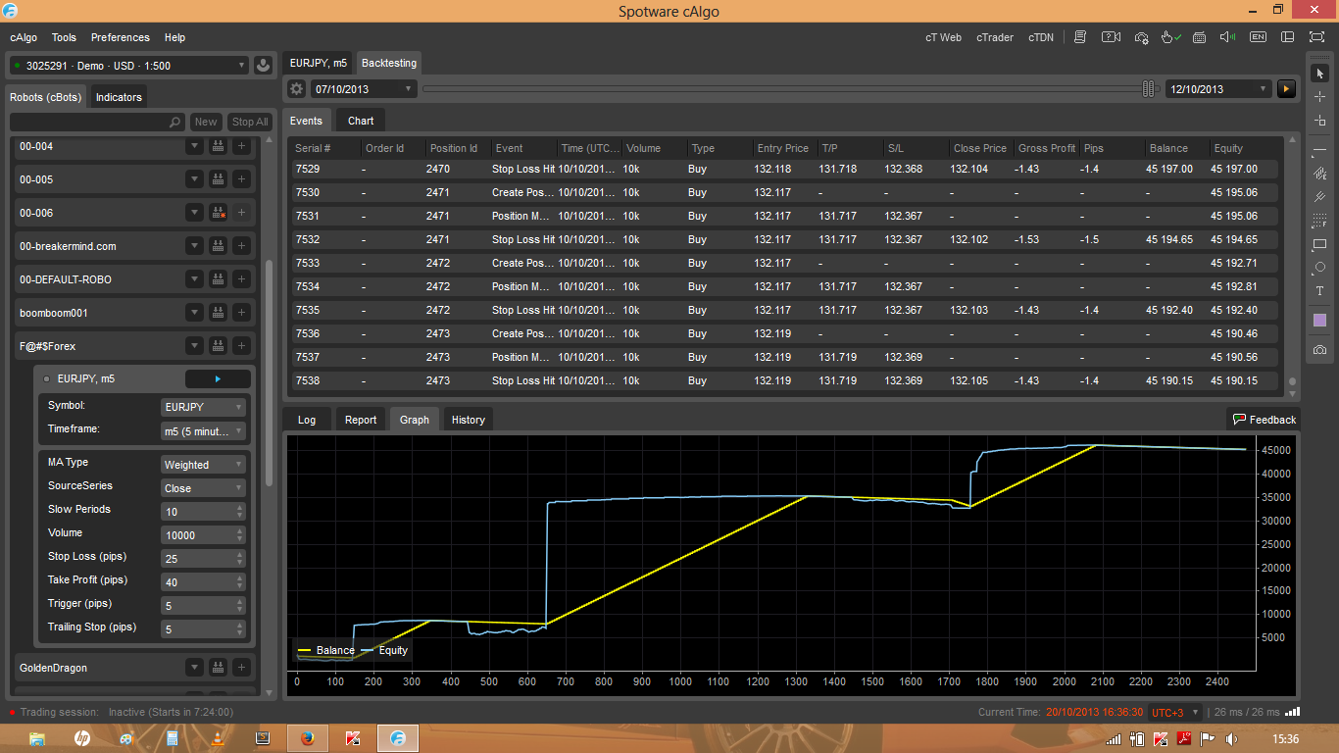This screenshot has height=753, width=1339.
Task: Open the Feedback button
Action: pos(1264,420)
